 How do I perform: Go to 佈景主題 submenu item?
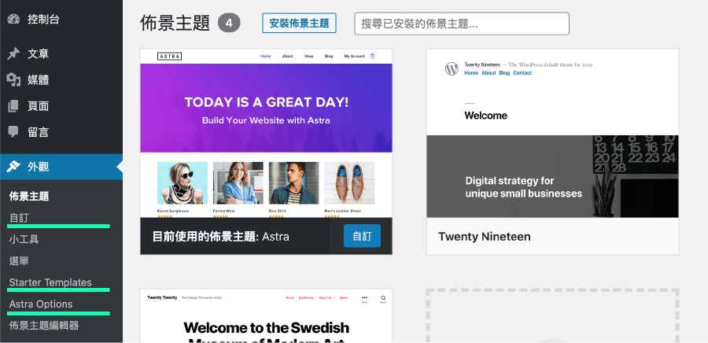click(x=29, y=197)
